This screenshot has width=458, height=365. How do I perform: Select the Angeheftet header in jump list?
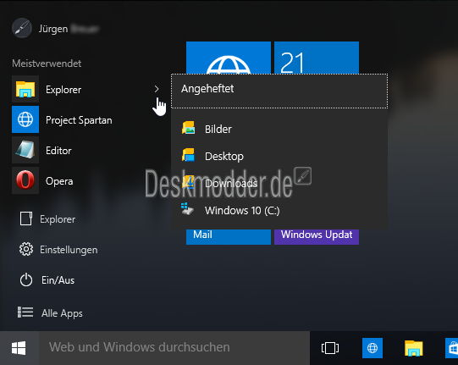point(279,91)
